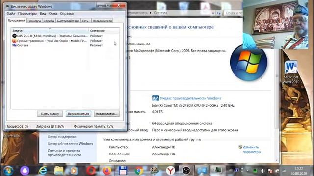
Task: Open the Вид menu in Task Manager
Action: pos(43,14)
